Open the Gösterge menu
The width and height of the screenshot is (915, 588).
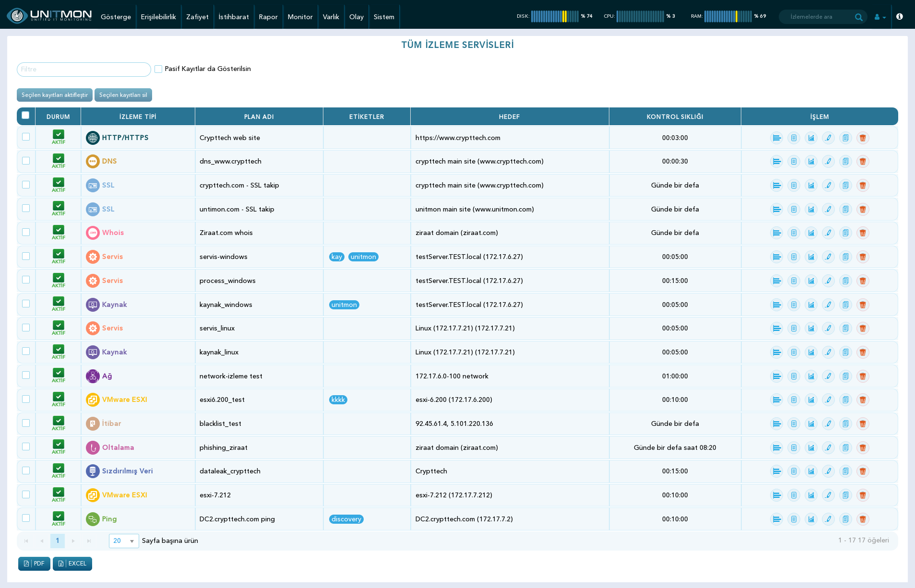116,17
